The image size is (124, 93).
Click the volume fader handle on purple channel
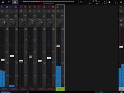[x=12, y=56]
